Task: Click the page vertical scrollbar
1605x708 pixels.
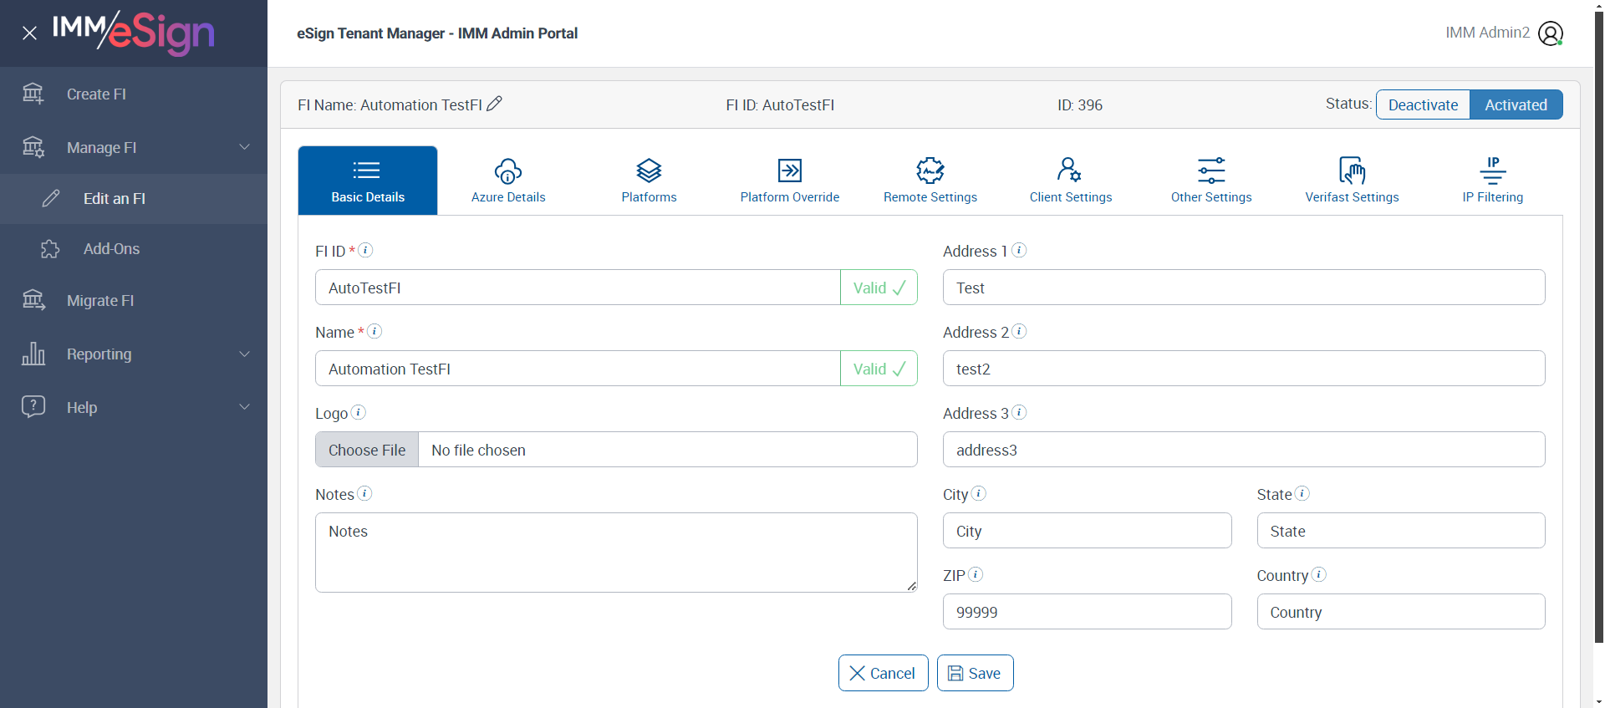Action: (1599, 334)
